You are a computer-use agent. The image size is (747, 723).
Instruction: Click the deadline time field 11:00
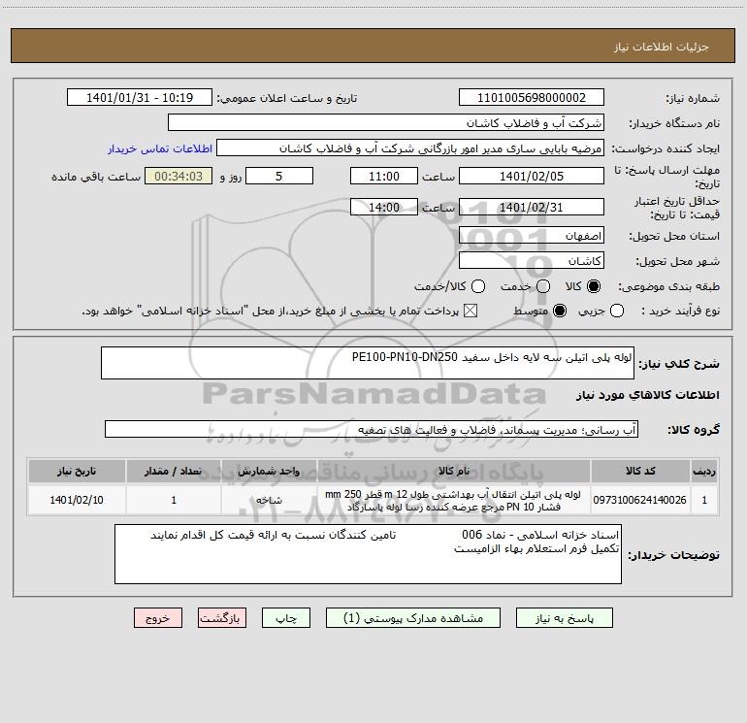point(384,176)
